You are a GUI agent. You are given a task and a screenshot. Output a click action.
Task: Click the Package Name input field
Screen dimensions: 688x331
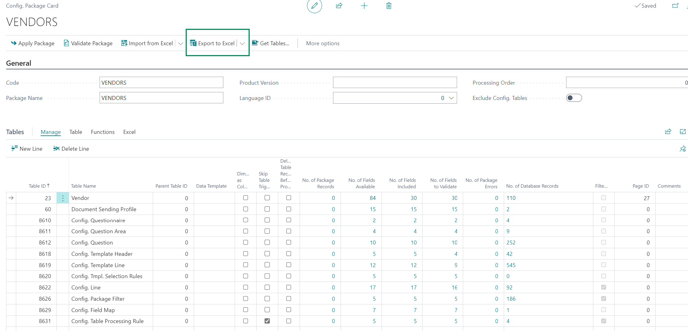161,98
